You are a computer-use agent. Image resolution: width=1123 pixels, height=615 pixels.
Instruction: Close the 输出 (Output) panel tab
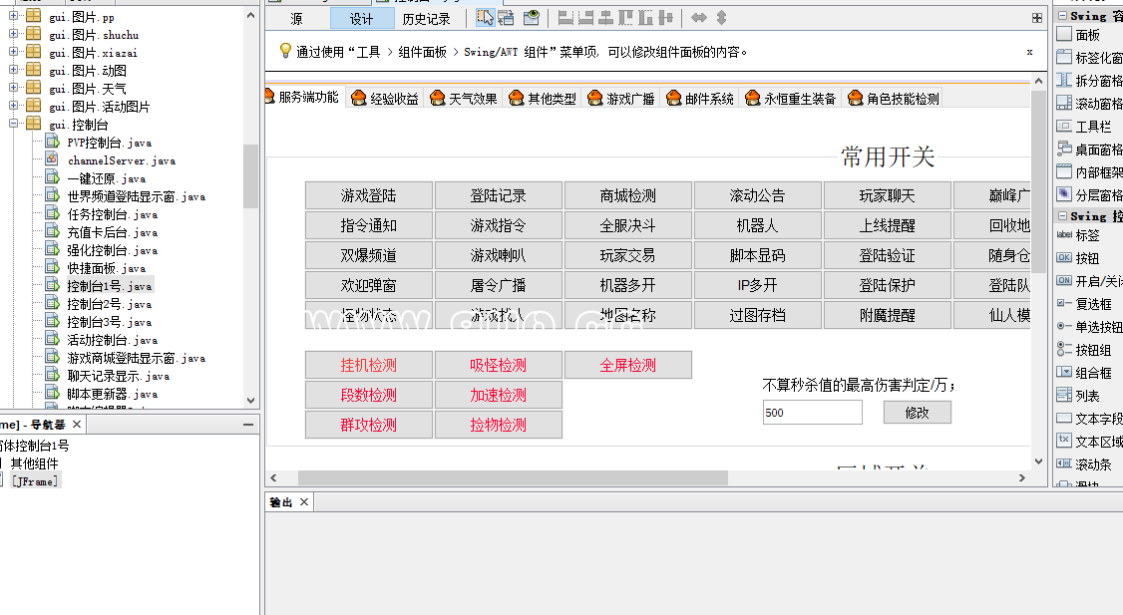(303, 502)
